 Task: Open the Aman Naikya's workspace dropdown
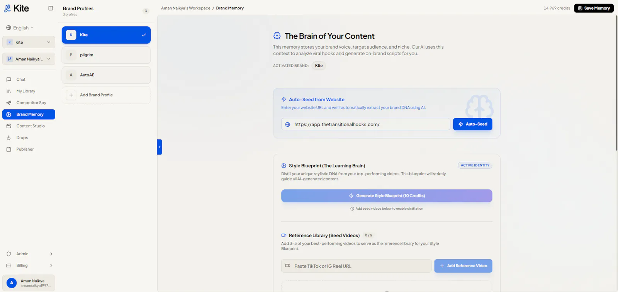(x=29, y=59)
